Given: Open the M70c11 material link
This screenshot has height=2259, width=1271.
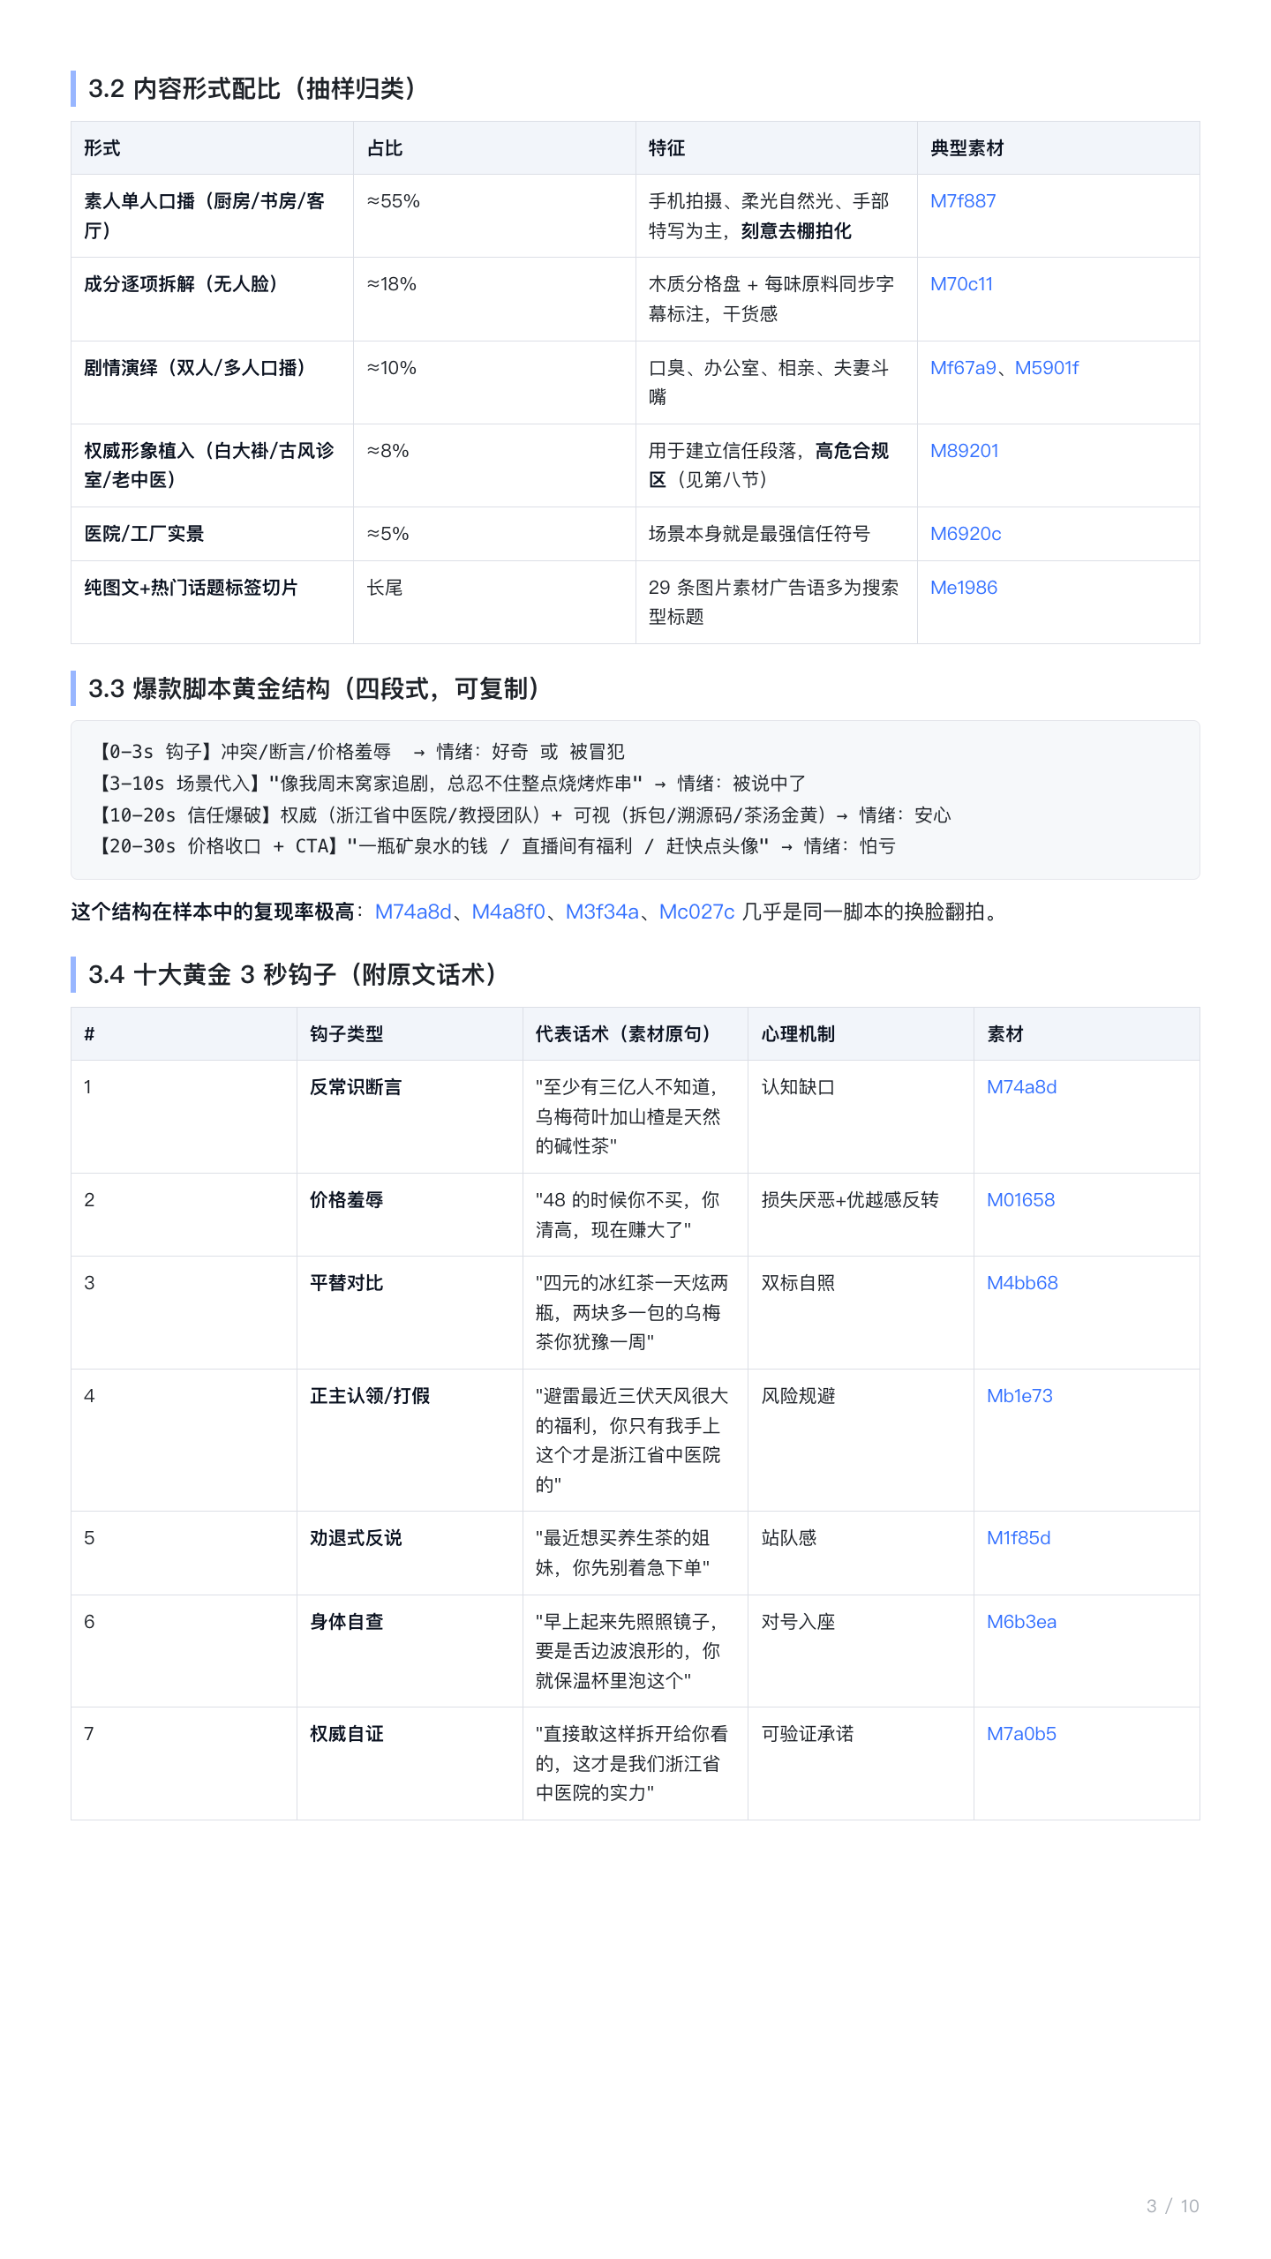Looking at the screenshot, I should coord(961,284).
